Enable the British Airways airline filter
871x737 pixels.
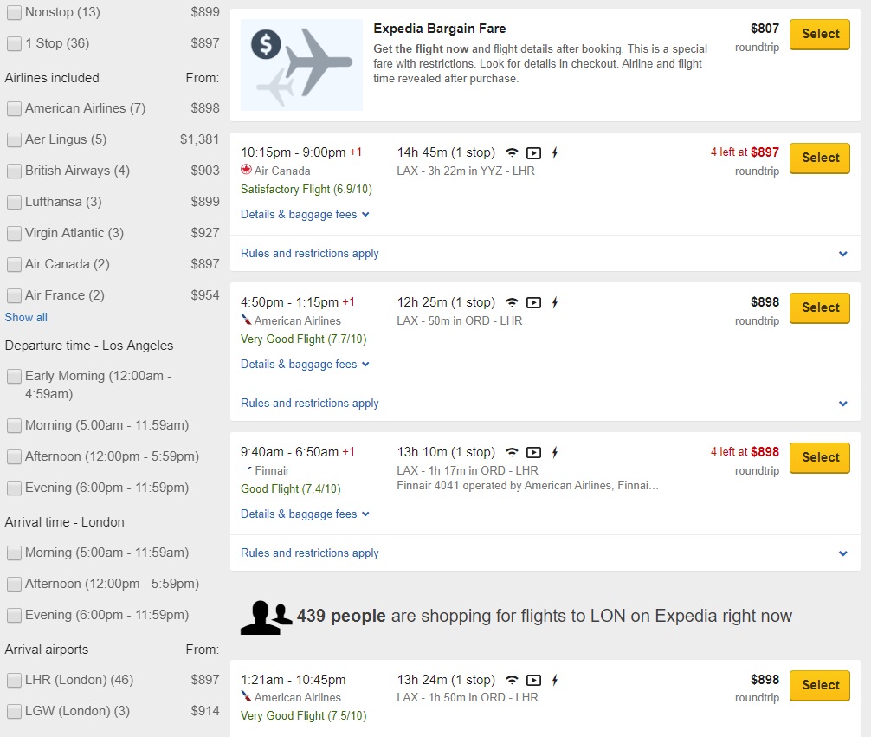tap(14, 171)
